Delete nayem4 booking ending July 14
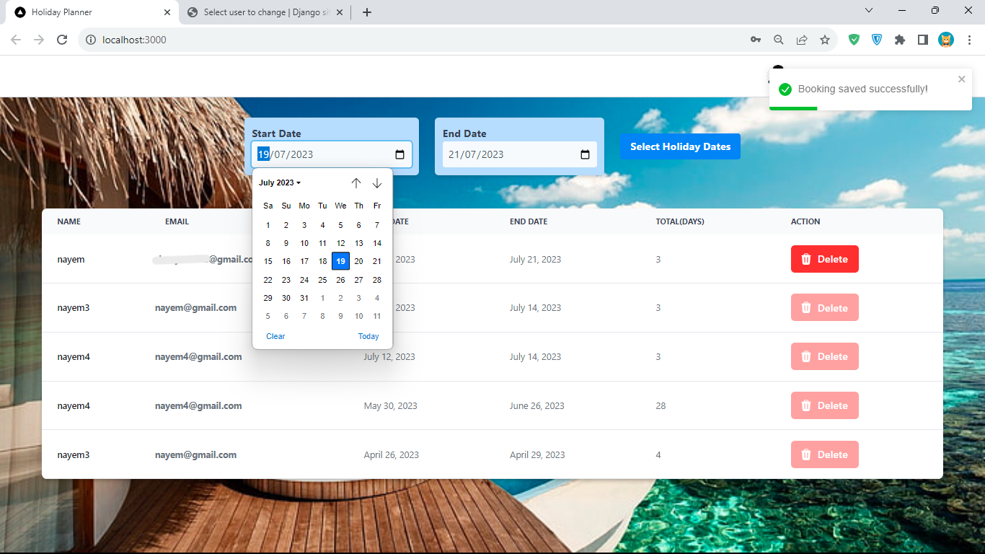The width and height of the screenshot is (985, 554). pos(824,356)
